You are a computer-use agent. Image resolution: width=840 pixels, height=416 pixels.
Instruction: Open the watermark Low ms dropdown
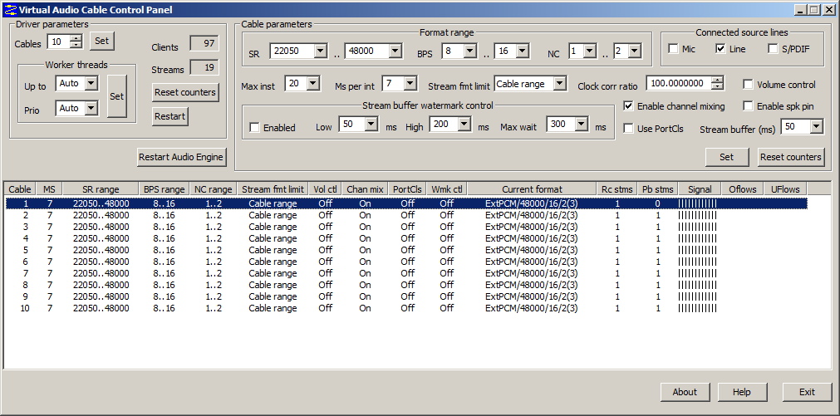(x=371, y=125)
